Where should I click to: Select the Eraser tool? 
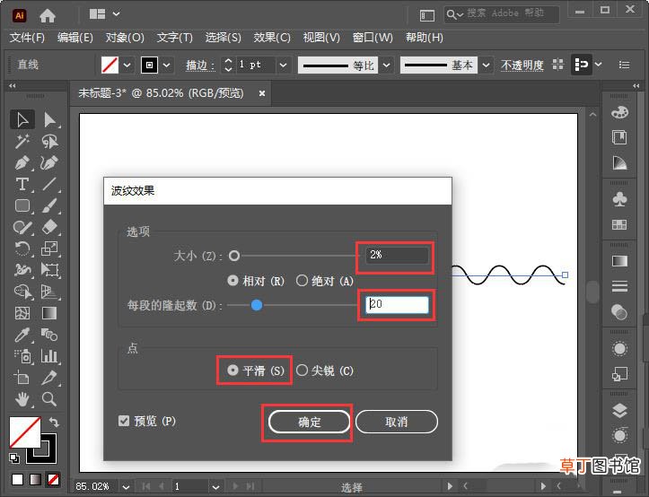pyautogui.click(x=49, y=227)
